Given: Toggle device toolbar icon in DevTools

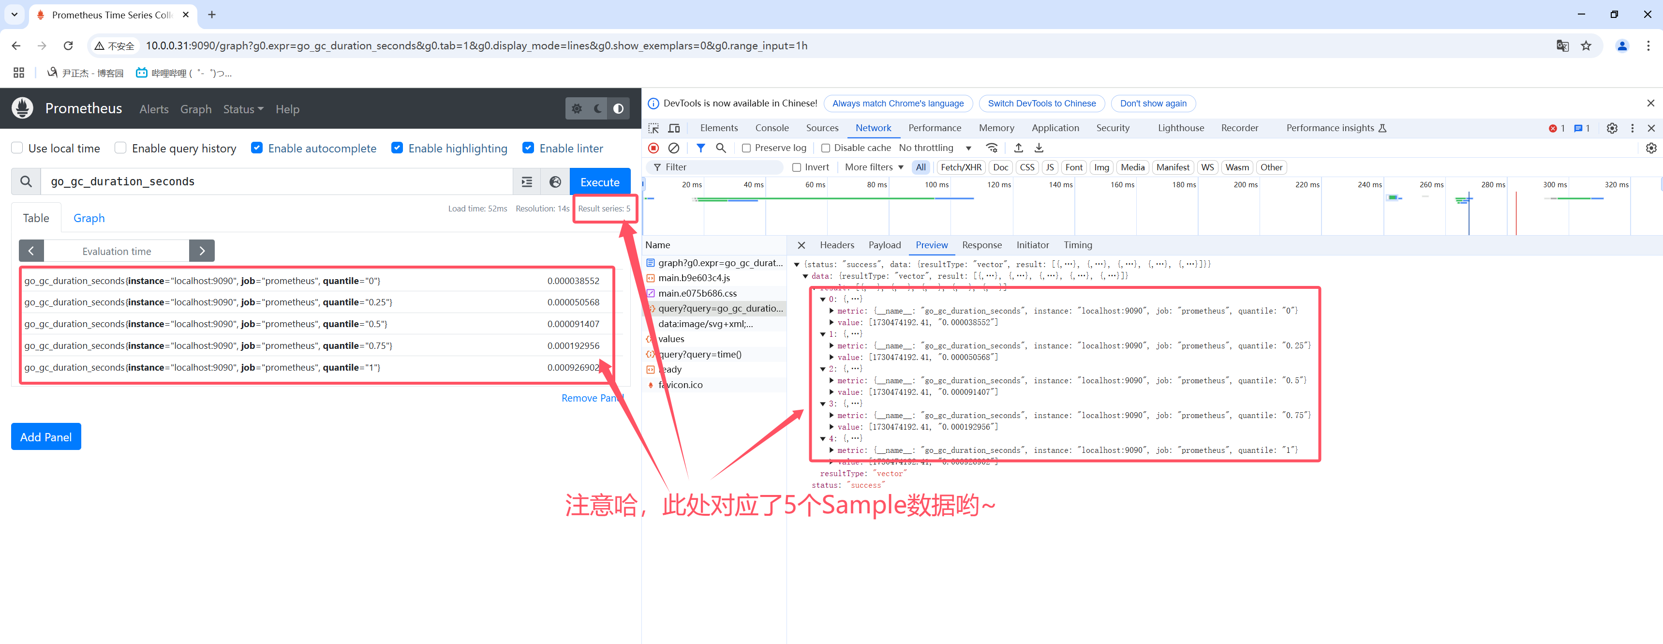Looking at the screenshot, I should (674, 128).
